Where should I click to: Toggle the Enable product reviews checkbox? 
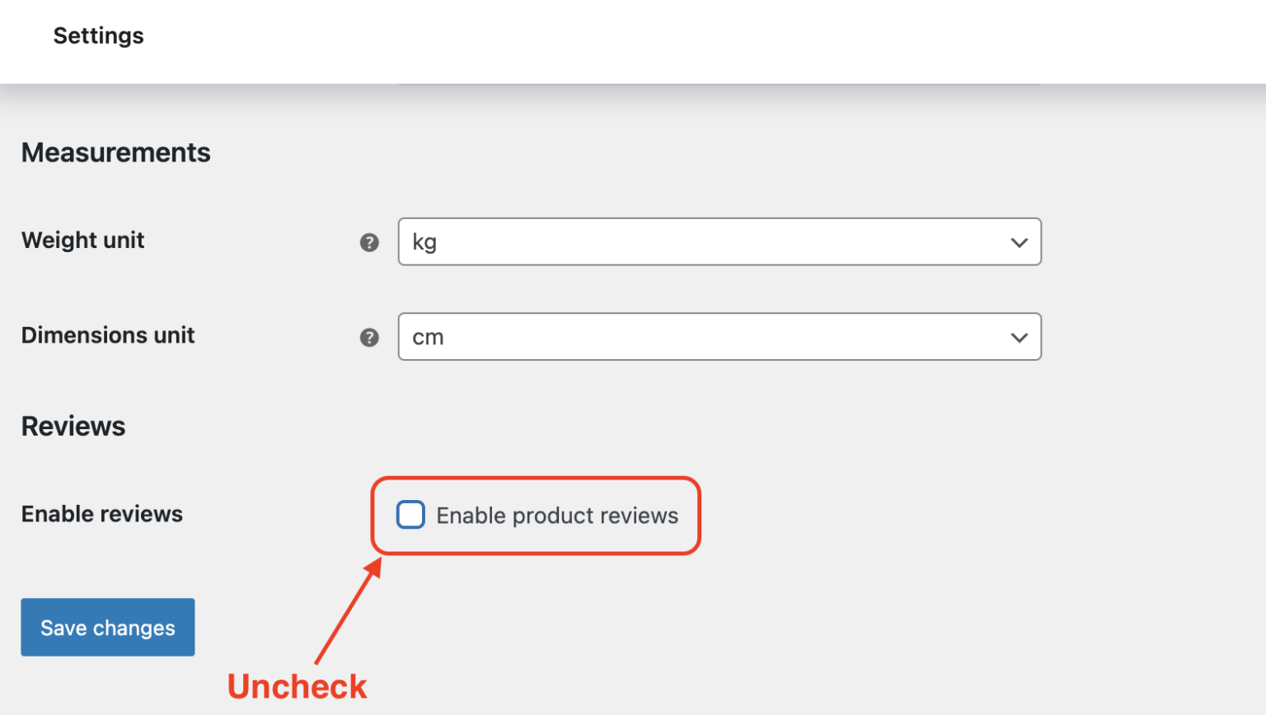410,515
